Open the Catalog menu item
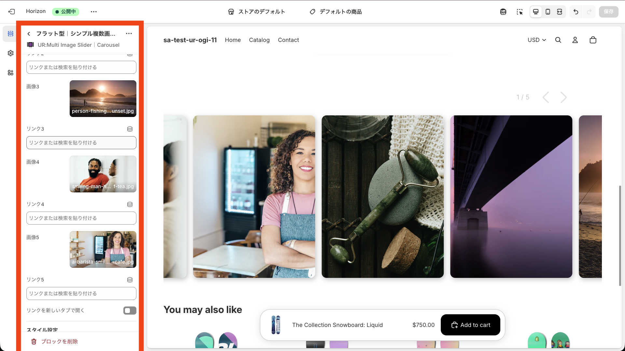 coord(259,40)
